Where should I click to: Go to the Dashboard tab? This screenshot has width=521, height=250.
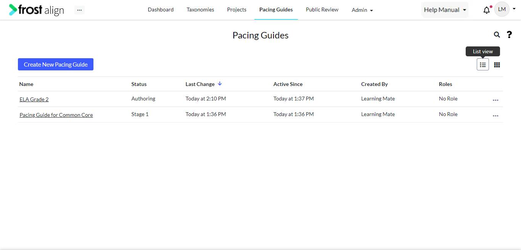pos(161,10)
